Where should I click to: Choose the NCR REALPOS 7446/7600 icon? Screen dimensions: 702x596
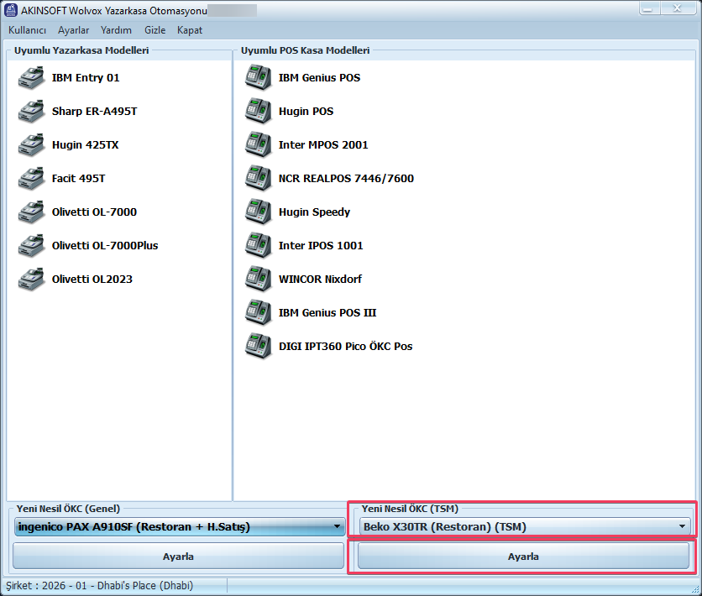258,178
